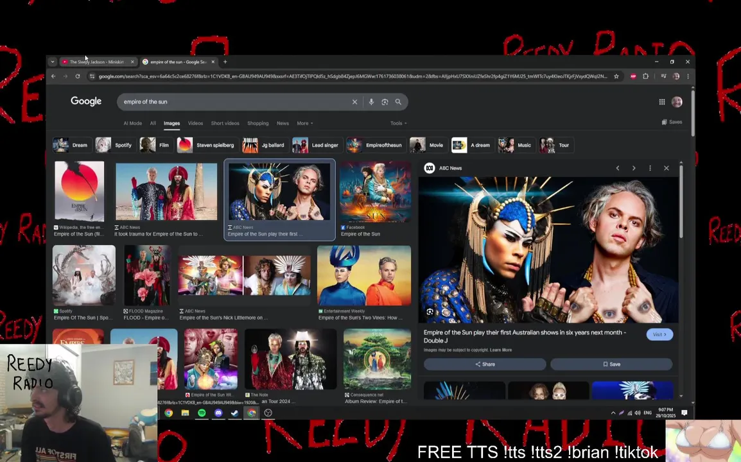Close the ABC News image preview panel
This screenshot has height=462, width=741.
click(667, 168)
